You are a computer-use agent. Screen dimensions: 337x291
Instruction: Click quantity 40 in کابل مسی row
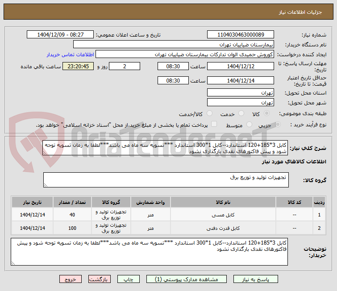point(72,215)
